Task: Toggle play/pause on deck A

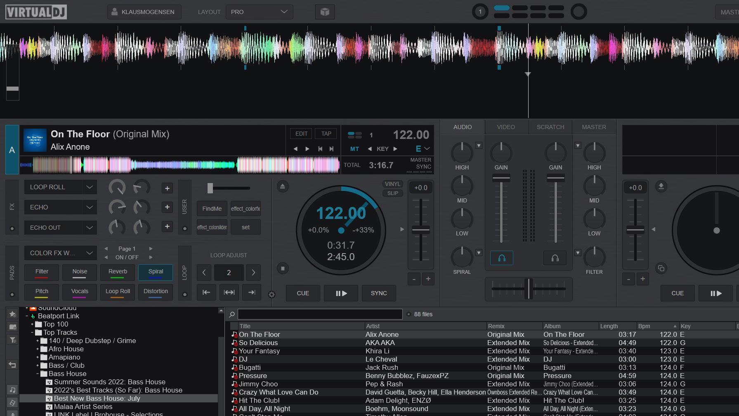Action: (x=341, y=293)
